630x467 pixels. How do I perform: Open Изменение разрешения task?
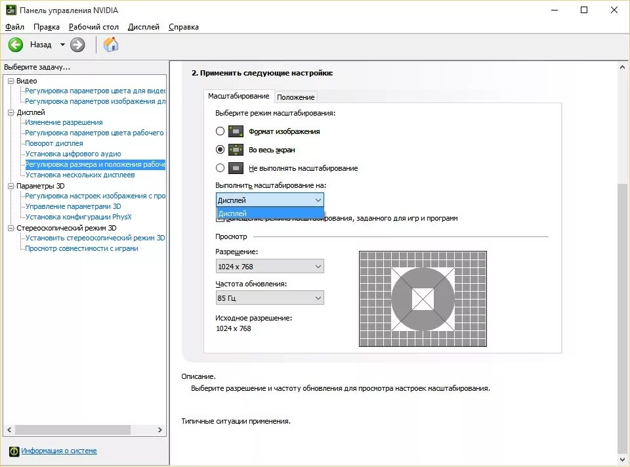click(64, 122)
